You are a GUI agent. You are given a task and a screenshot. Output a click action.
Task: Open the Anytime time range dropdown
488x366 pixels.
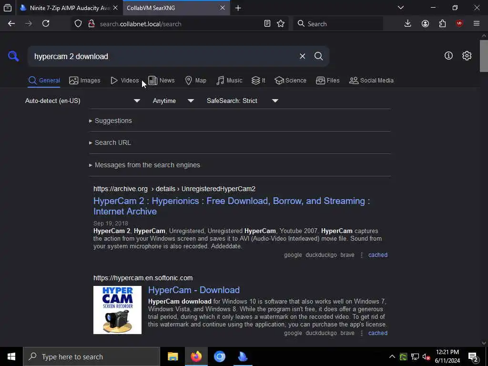(x=173, y=101)
